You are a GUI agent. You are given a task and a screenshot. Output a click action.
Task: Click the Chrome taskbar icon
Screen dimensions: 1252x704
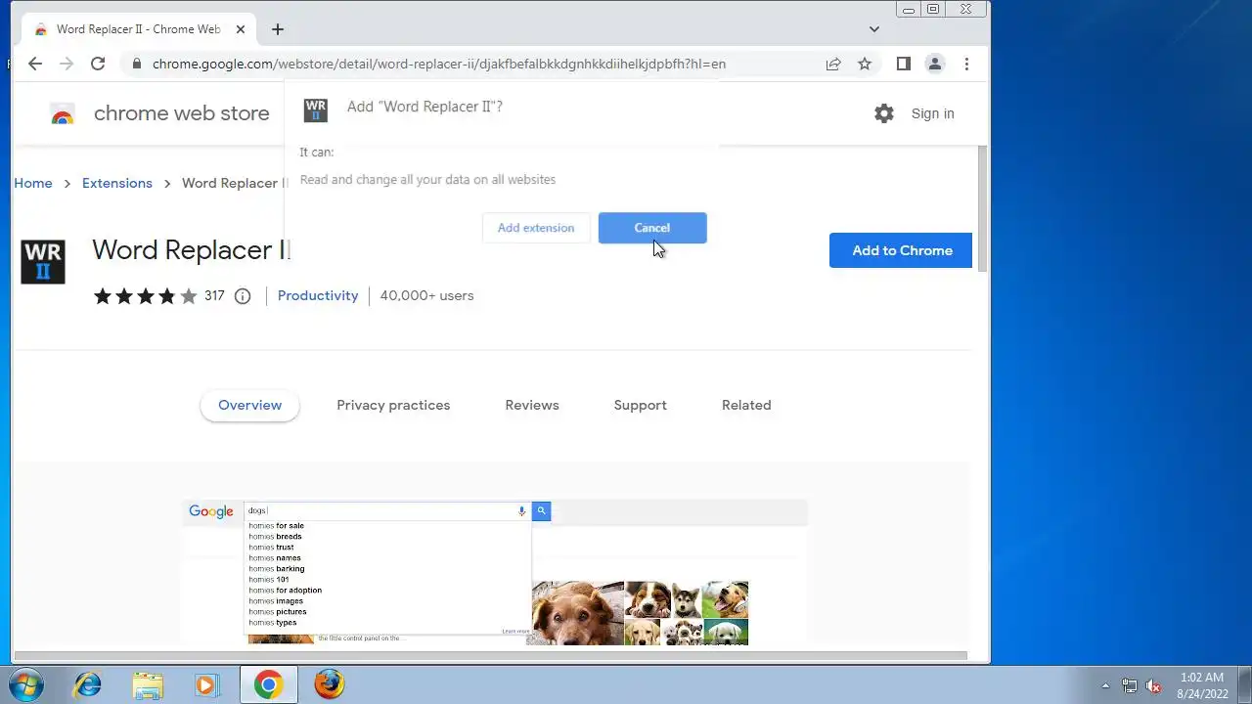pyautogui.click(x=268, y=684)
